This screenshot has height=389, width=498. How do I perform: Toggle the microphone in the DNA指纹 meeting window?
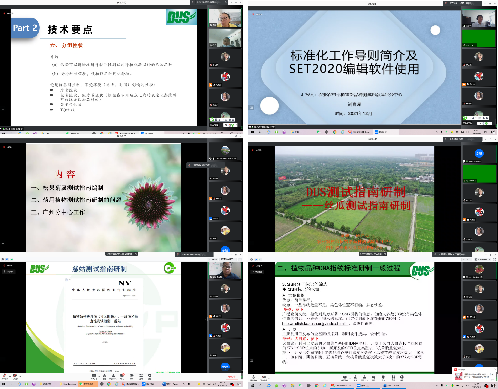tap(254, 377)
